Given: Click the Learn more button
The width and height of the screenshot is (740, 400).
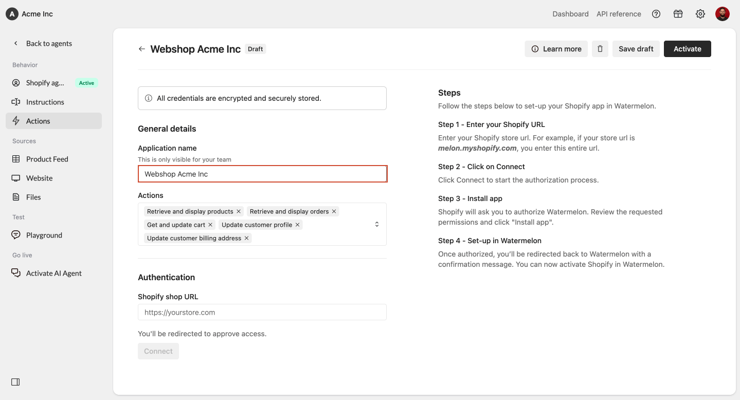Looking at the screenshot, I should pos(556,49).
